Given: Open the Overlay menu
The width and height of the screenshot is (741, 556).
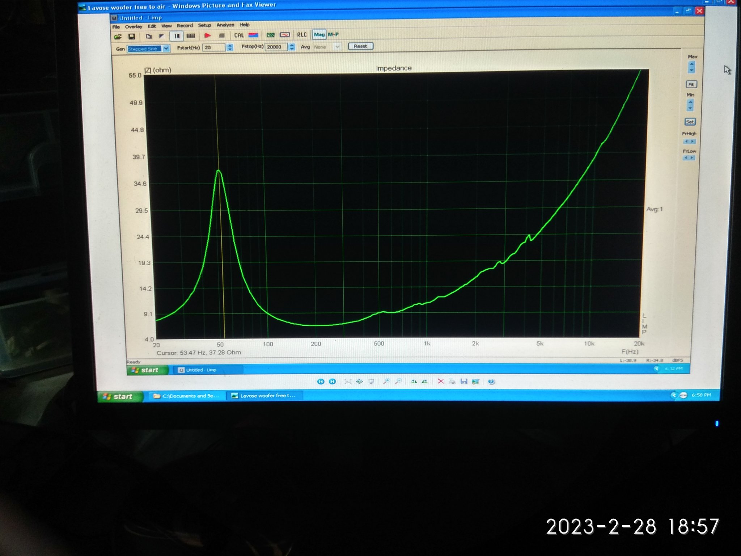Looking at the screenshot, I should (x=134, y=26).
